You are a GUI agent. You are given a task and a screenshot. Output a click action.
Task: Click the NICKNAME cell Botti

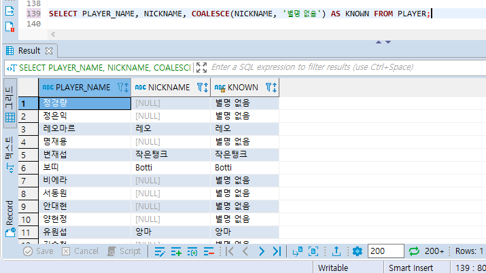click(x=171, y=168)
